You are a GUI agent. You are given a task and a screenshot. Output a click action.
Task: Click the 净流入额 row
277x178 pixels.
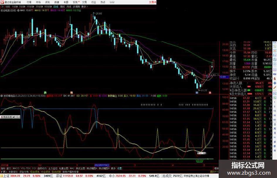pos(251,83)
